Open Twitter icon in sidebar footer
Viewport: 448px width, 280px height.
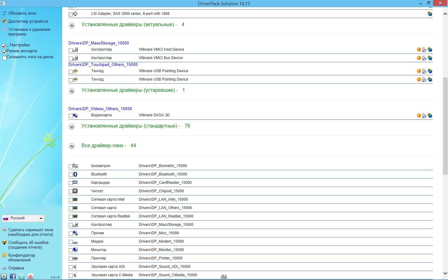point(21,276)
